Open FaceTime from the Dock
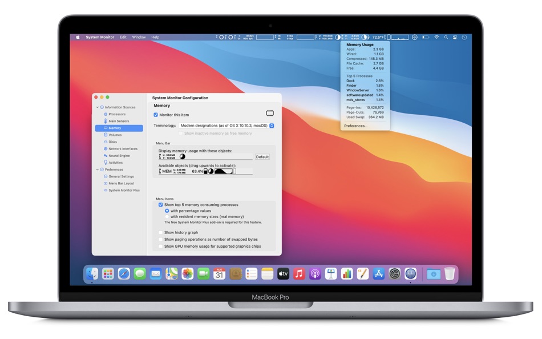Screen dimensions: 542x339 pos(203,274)
